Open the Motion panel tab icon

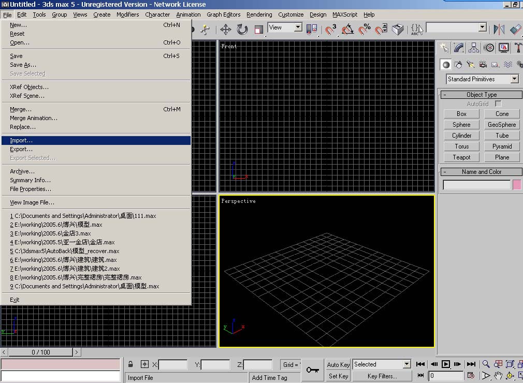point(489,48)
